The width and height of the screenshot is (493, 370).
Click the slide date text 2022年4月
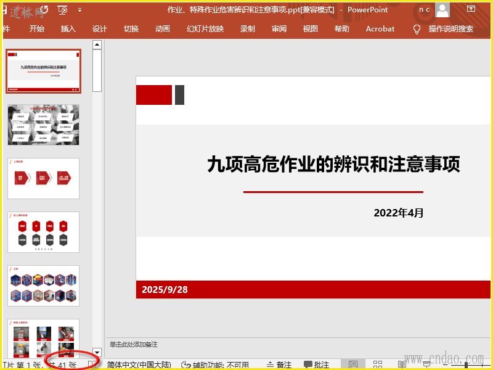click(x=398, y=213)
